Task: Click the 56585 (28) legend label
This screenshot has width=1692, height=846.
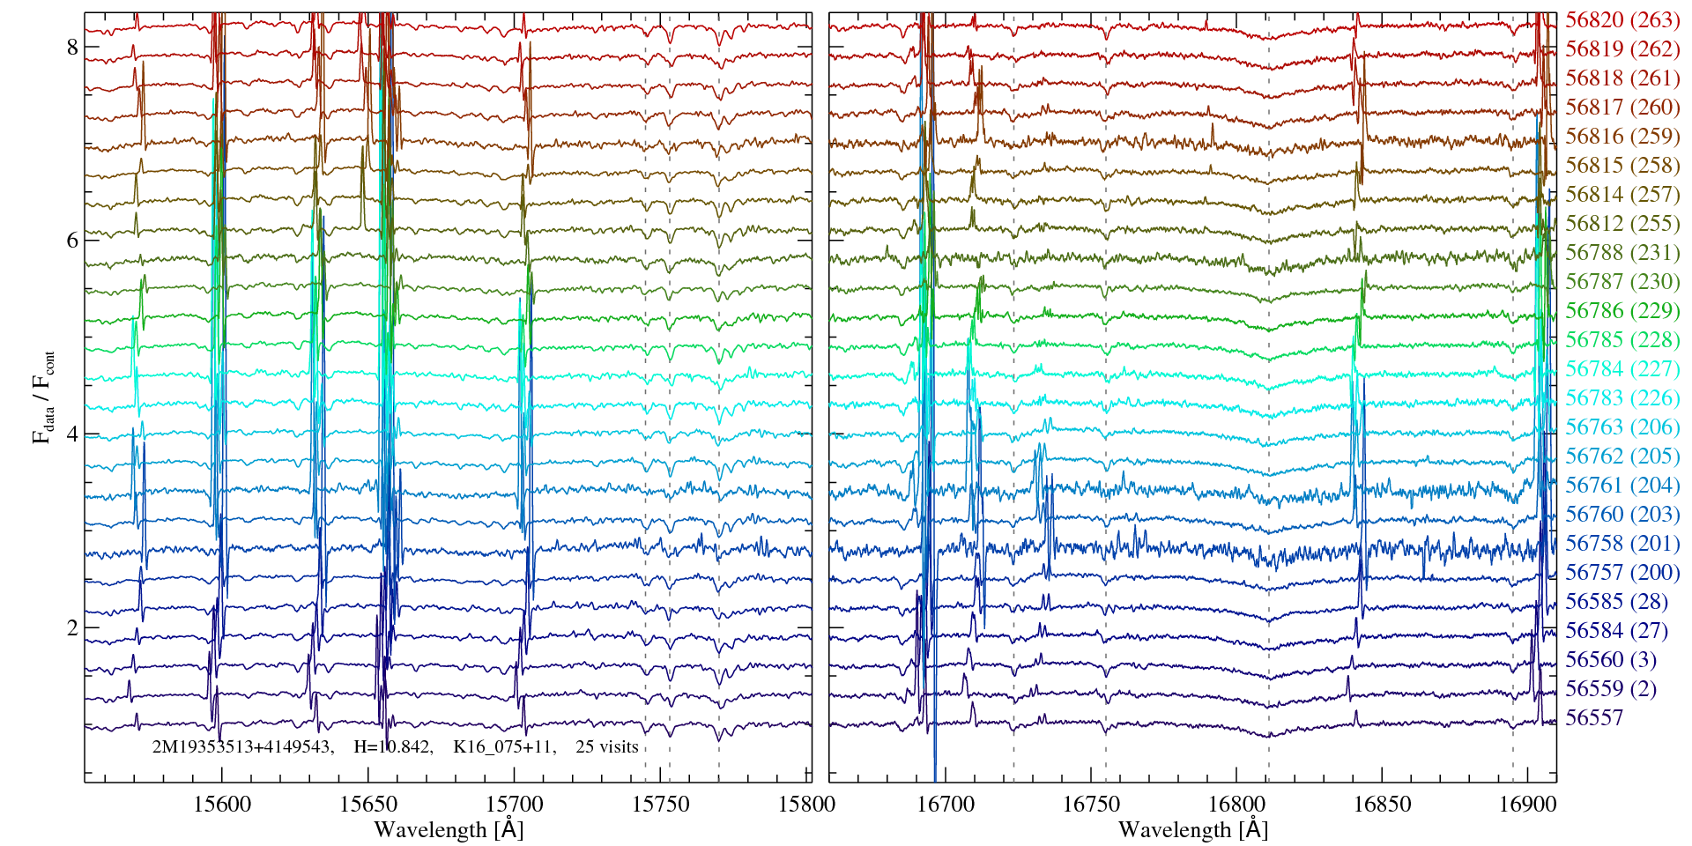Action: [1616, 602]
